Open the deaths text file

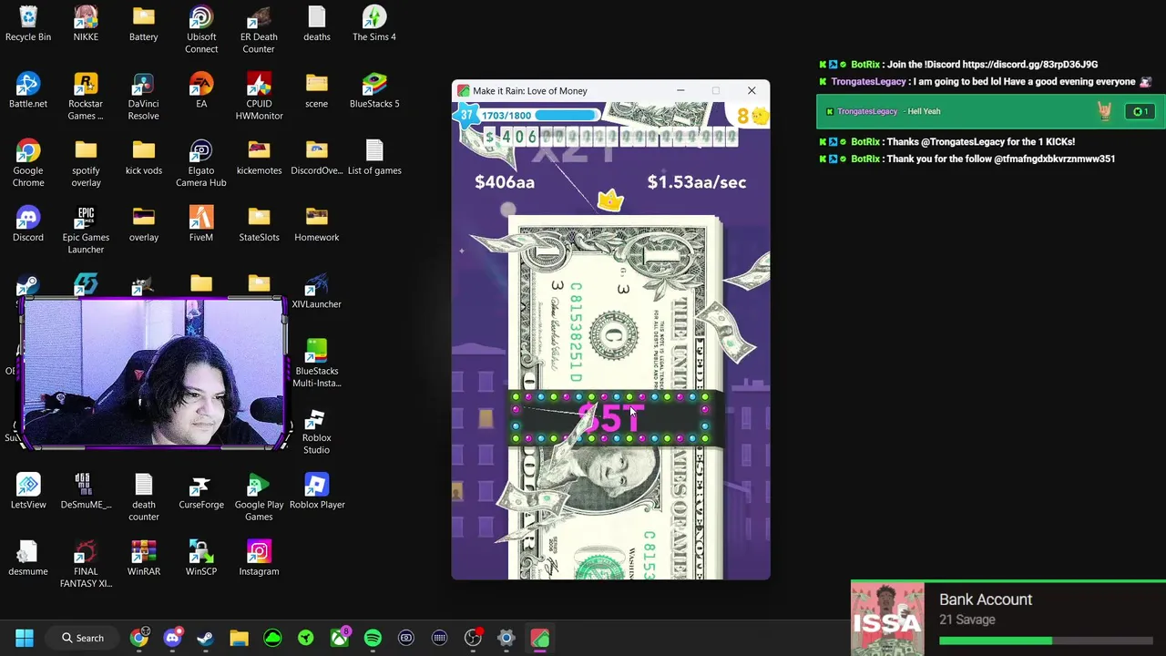pyautogui.click(x=316, y=24)
